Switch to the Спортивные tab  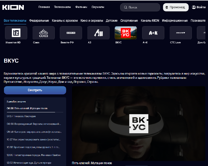[x=129, y=21]
